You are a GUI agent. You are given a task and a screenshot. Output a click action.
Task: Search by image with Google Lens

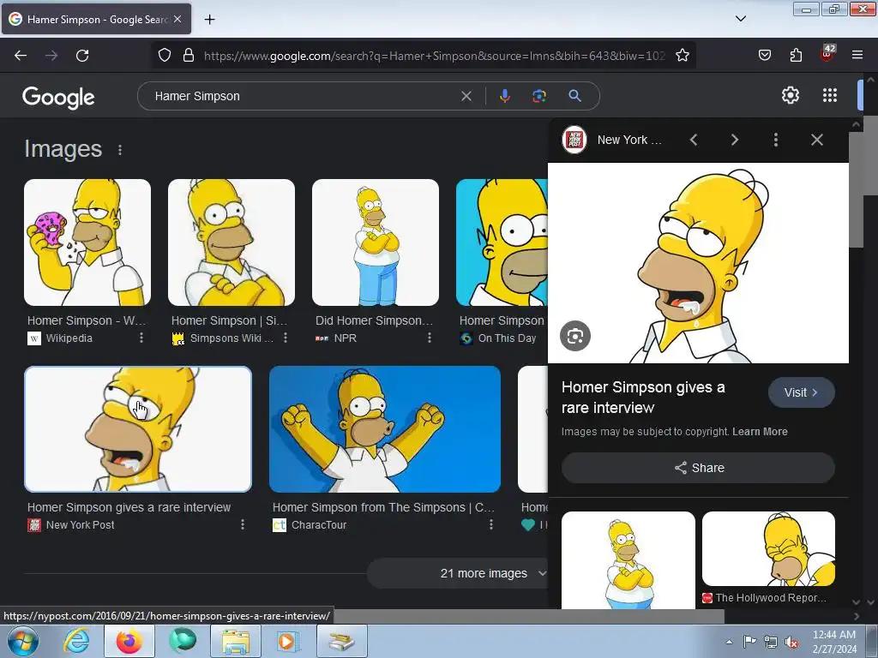(x=539, y=96)
